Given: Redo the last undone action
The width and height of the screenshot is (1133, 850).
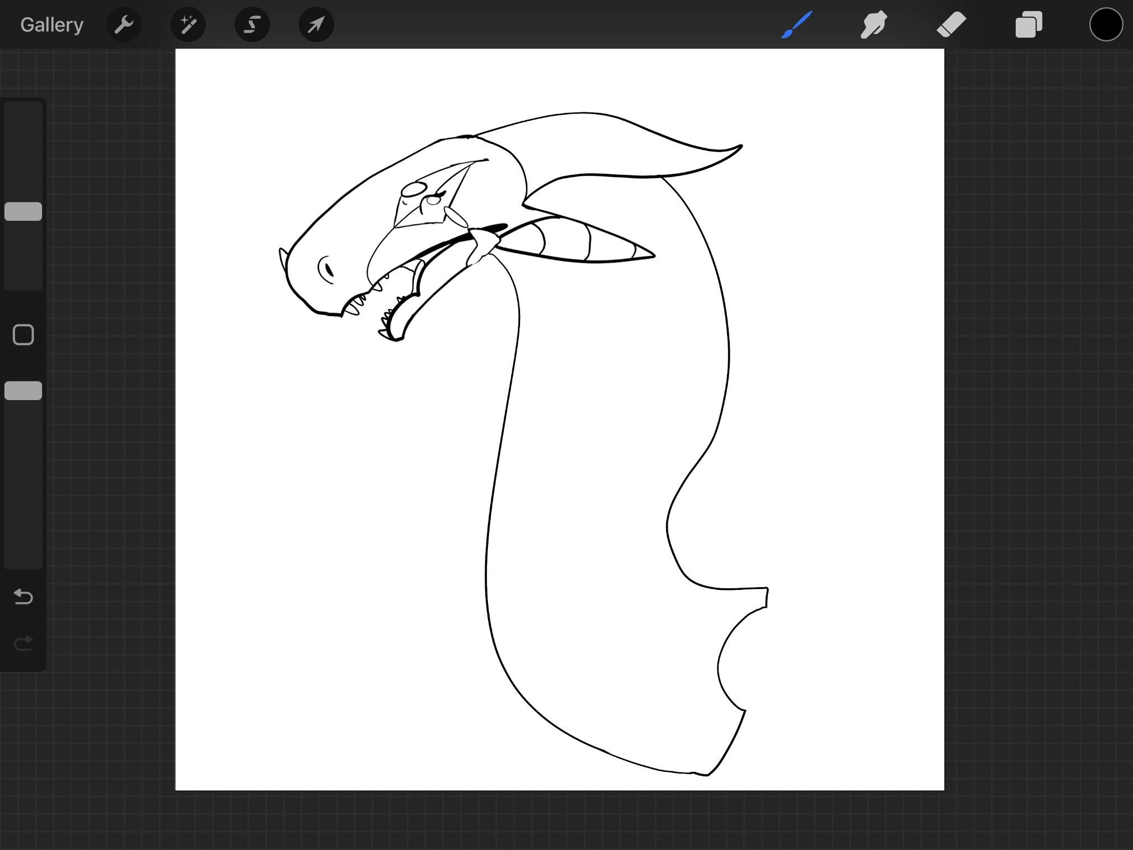Looking at the screenshot, I should pos(23,643).
